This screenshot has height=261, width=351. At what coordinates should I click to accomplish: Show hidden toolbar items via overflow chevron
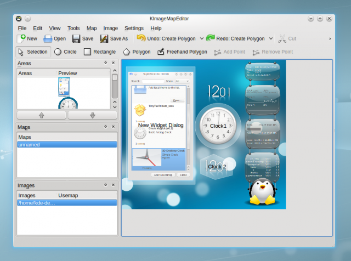point(330,39)
